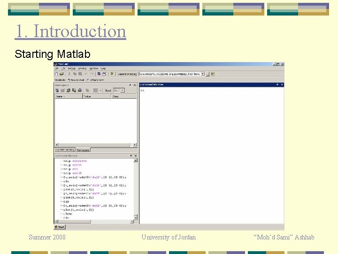Undock the Command History panel
This screenshot has width=338, height=254.
(131, 156)
